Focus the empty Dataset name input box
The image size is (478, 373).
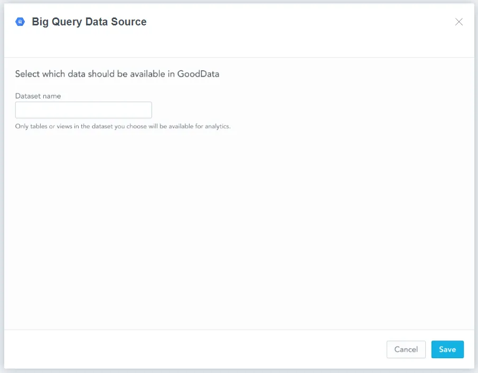83,110
